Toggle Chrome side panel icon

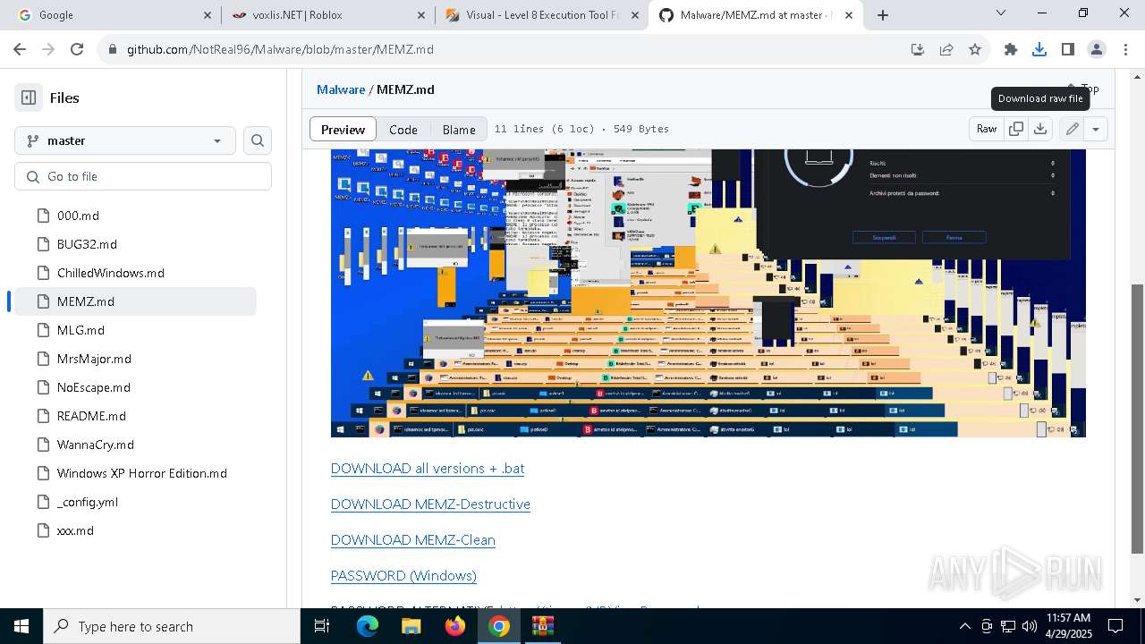(1068, 49)
